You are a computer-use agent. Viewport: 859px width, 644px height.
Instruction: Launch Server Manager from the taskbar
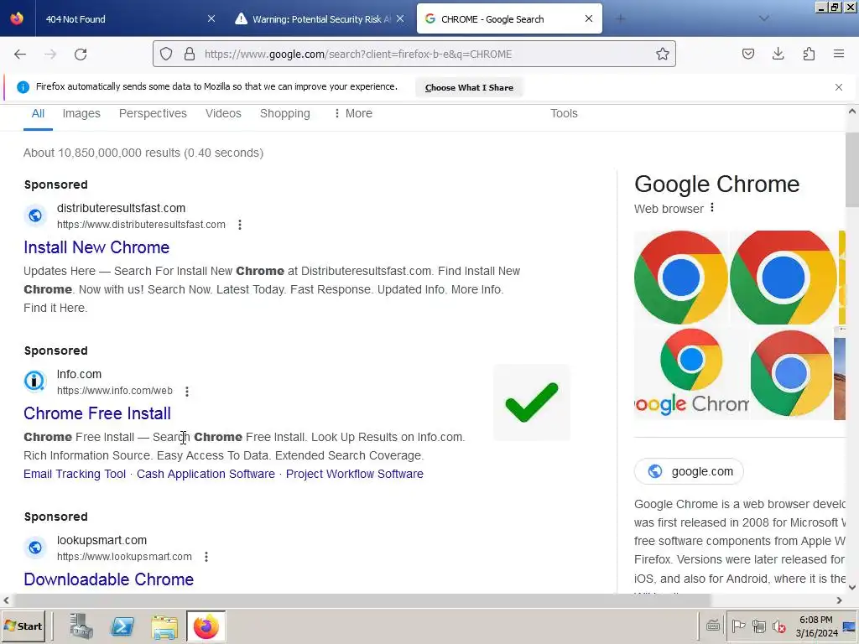coord(81,626)
